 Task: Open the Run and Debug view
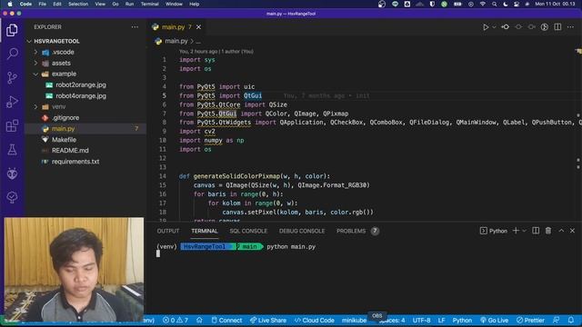[12, 102]
